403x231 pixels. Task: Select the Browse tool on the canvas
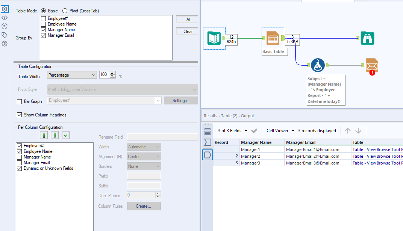click(367, 38)
